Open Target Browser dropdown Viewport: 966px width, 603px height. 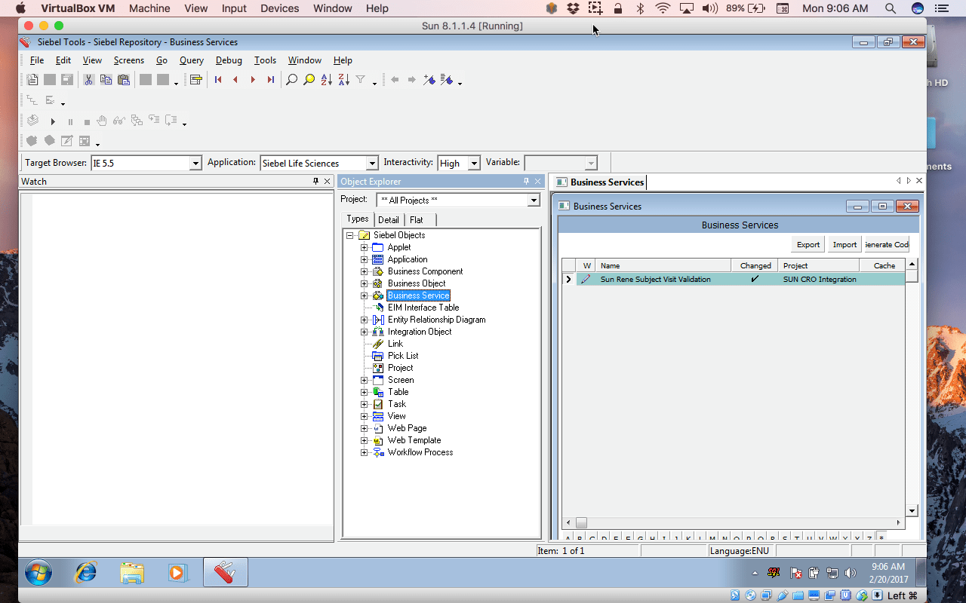[195, 163]
